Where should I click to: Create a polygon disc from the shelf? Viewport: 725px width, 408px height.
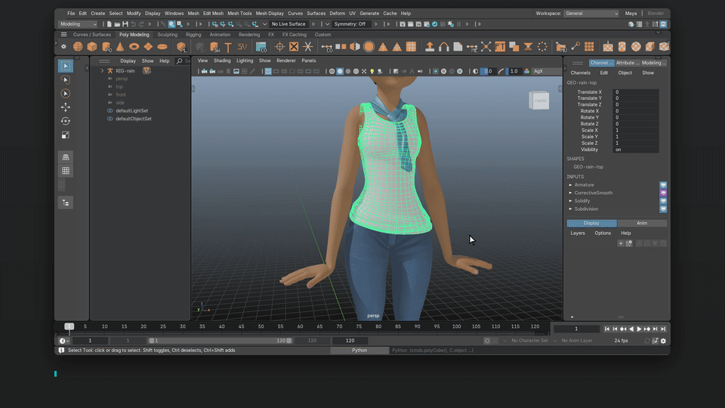[162, 47]
